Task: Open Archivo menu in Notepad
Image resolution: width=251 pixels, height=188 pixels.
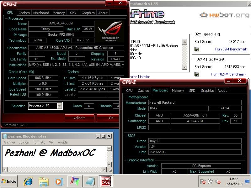Action: [x=9, y=142]
